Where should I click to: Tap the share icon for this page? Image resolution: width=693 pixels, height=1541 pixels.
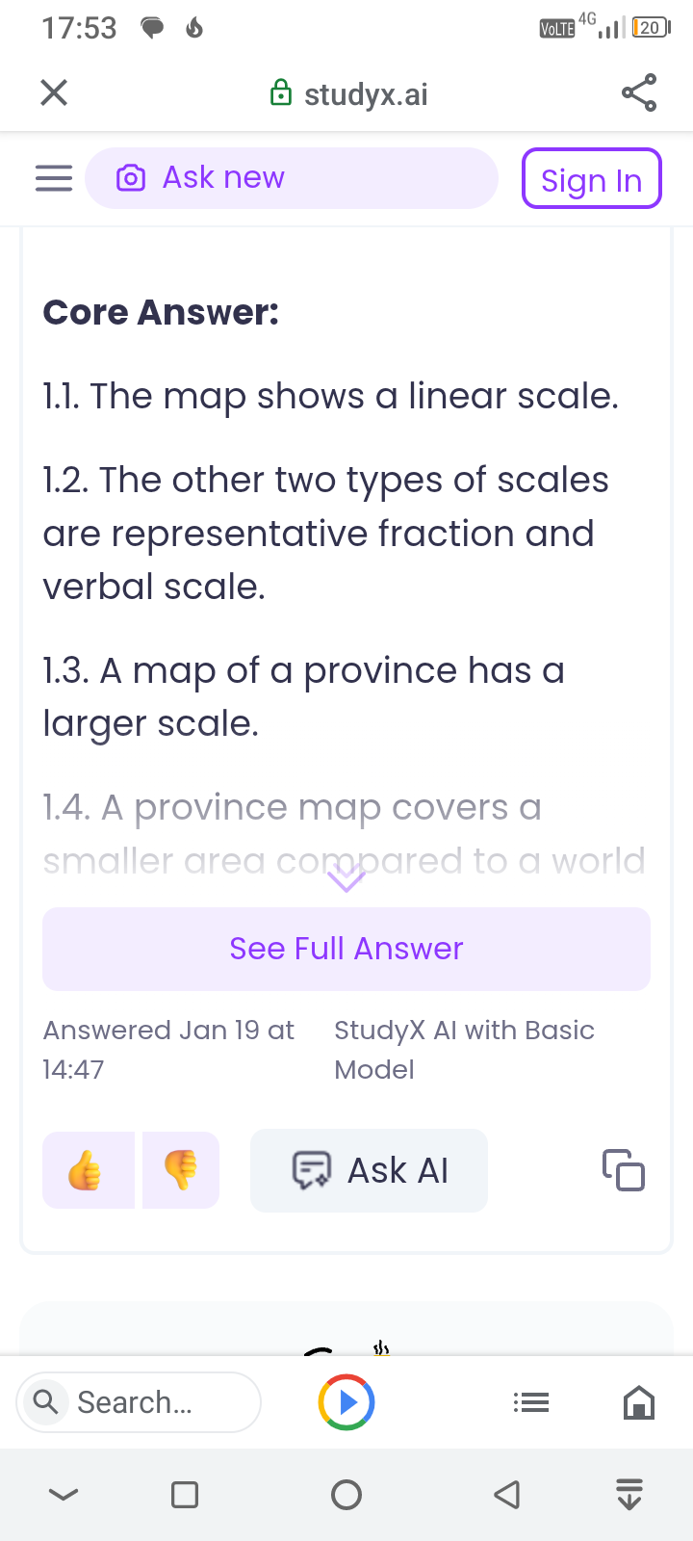tap(639, 92)
